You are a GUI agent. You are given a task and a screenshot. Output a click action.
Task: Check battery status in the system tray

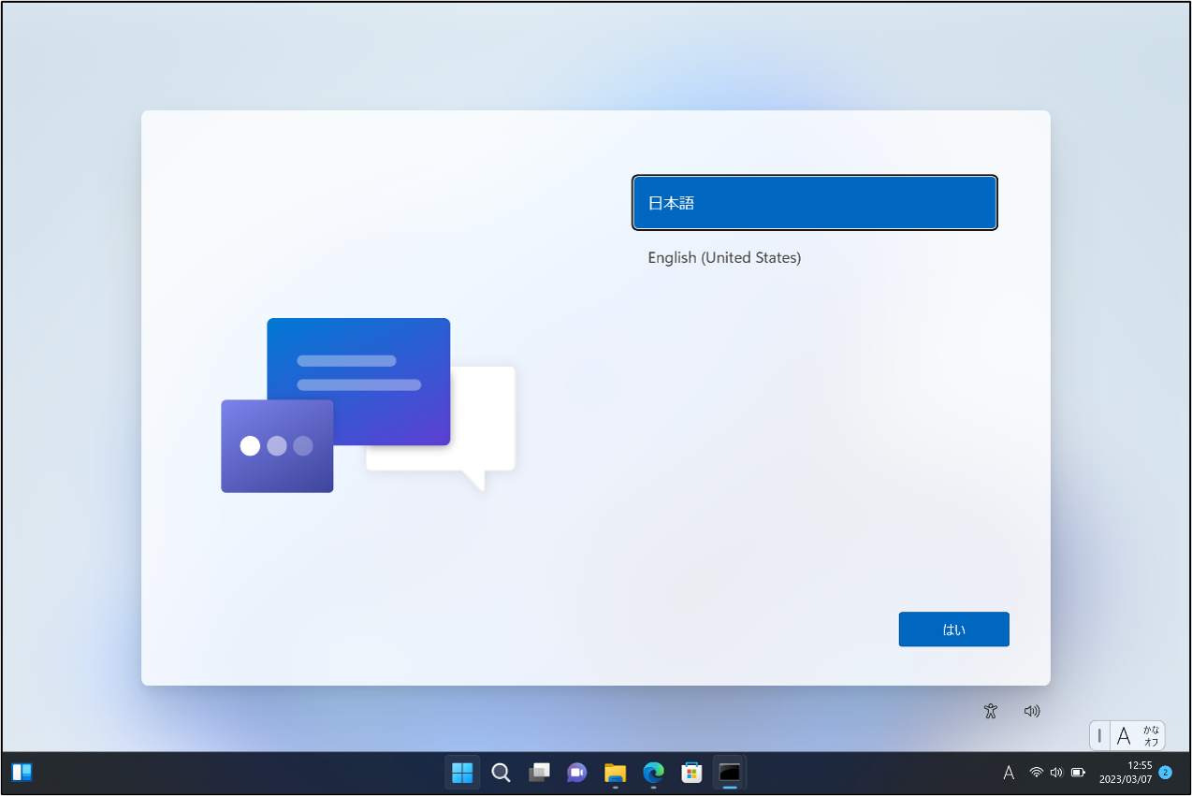pos(1078,772)
